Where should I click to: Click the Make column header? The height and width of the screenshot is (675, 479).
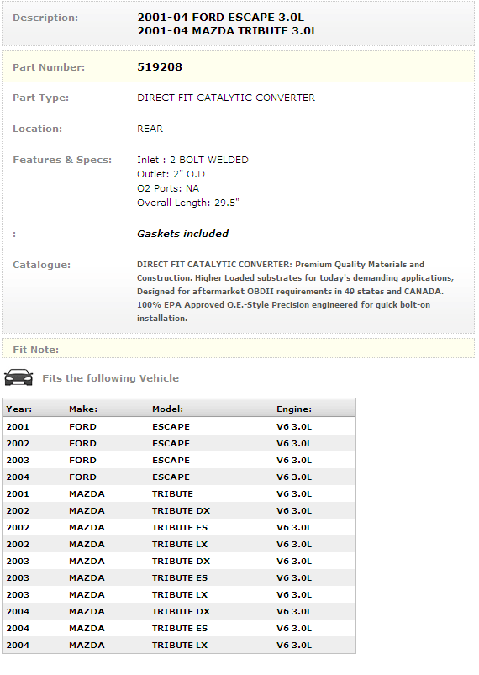(83, 409)
